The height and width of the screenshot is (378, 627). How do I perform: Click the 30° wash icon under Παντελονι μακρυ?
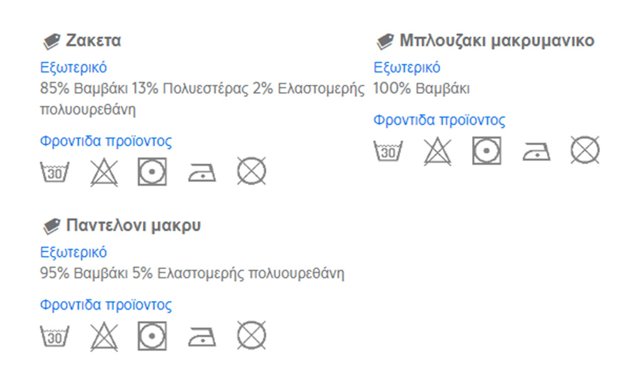tap(55, 336)
